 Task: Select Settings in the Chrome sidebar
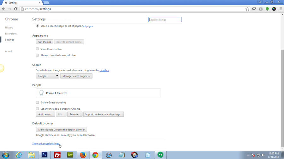9,40
